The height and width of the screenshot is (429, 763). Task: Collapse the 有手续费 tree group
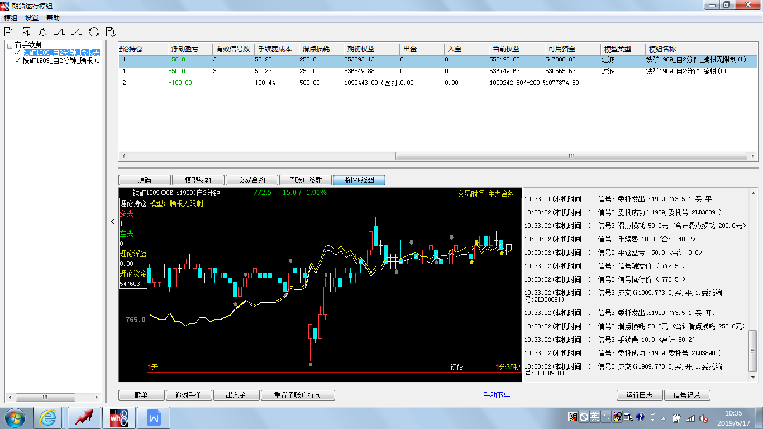10,45
